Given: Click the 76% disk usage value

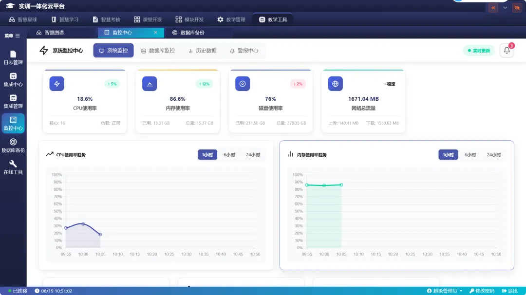Looking at the screenshot, I should point(270,99).
